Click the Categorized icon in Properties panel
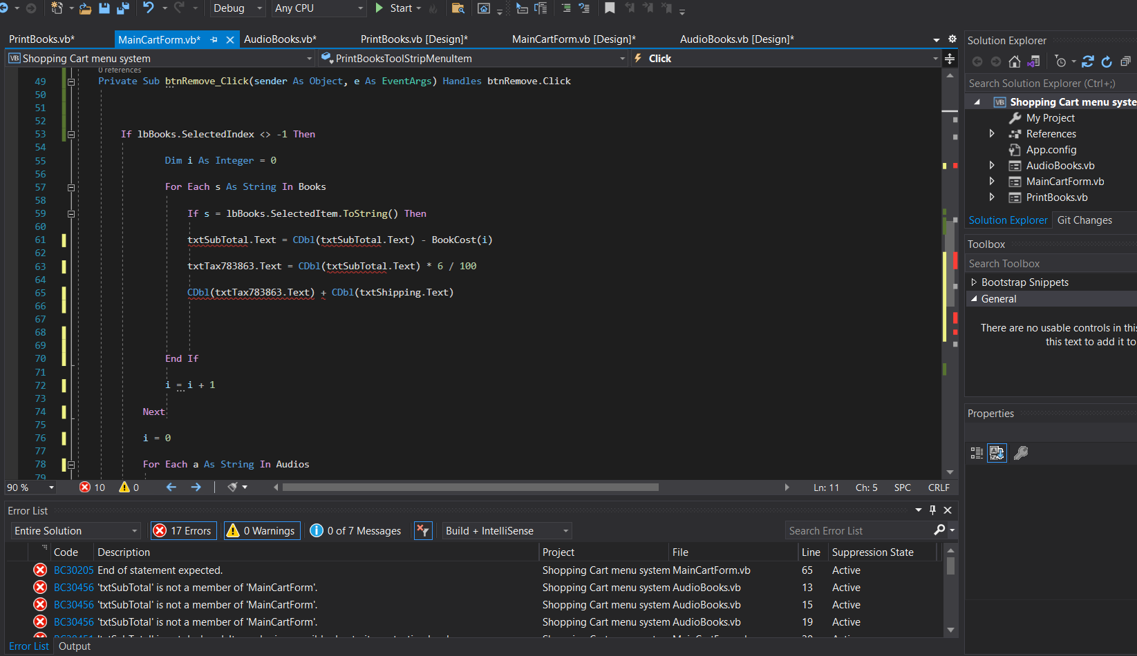Image resolution: width=1137 pixels, height=656 pixels. 977,453
